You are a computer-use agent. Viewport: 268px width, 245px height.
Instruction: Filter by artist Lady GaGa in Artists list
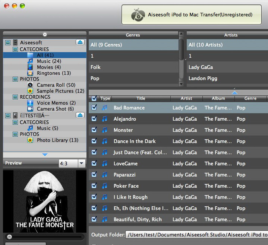coord(227,67)
